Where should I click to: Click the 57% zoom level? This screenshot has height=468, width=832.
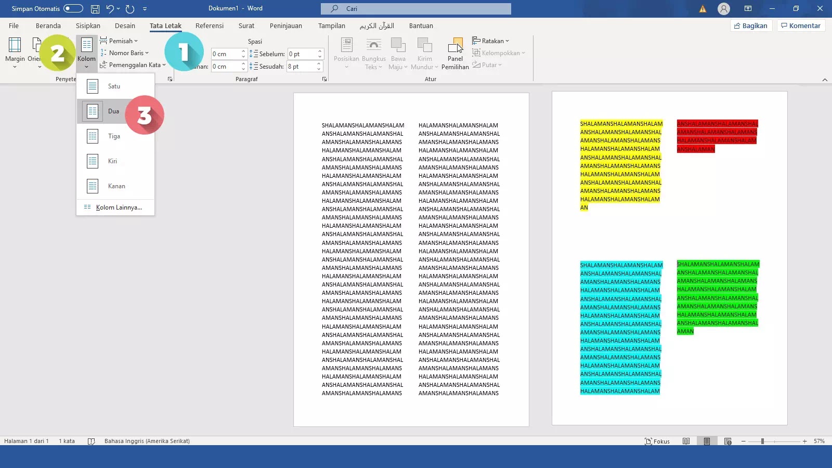tap(820, 441)
